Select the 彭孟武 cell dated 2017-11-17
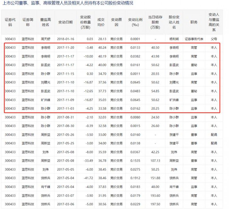The image size is (229, 209). click(46, 64)
